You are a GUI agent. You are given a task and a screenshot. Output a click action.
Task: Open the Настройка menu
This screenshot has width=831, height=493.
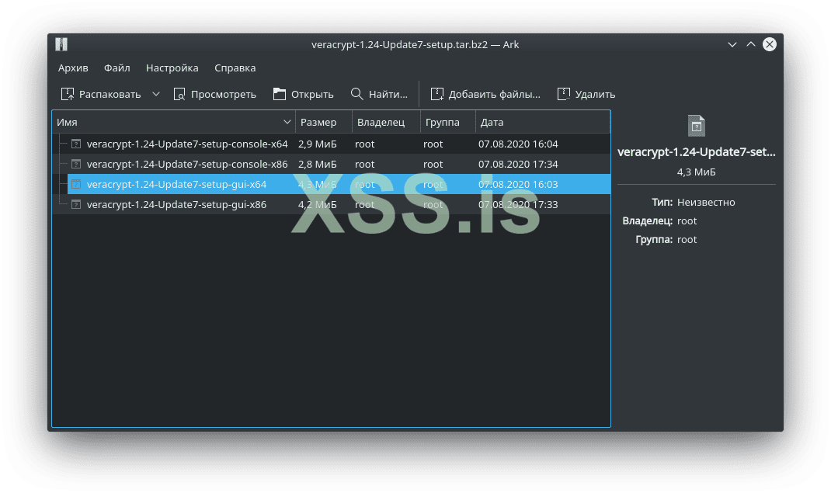click(x=172, y=68)
